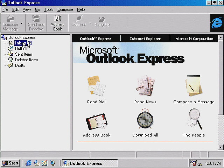This screenshot has height=168, width=224.
Task: Click the Download All text link
Action: [145, 135]
